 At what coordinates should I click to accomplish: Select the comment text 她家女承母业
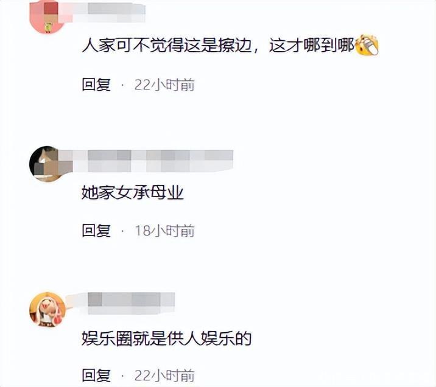click(x=133, y=193)
